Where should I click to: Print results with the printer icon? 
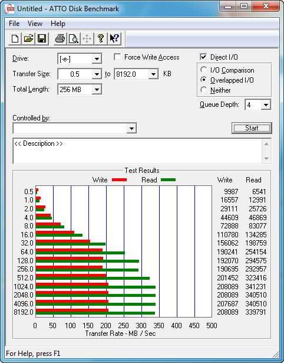point(60,38)
